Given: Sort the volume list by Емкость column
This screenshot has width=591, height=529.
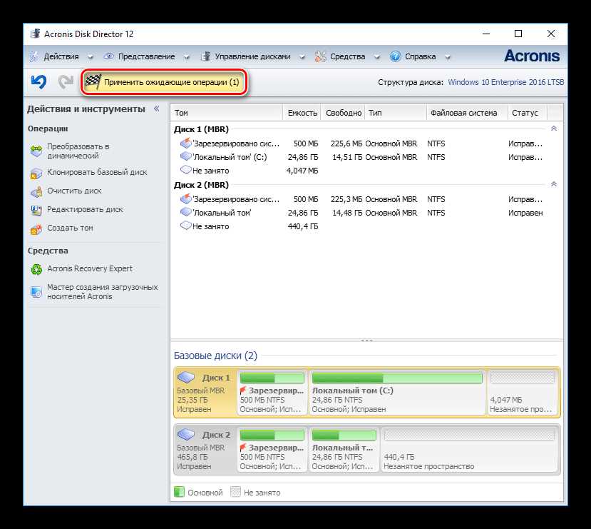Looking at the screenshot, I should [302, 113].
